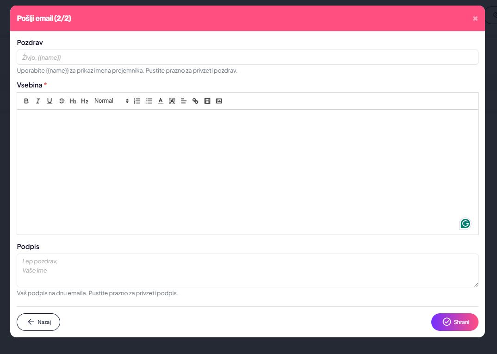Open the Normal text size dropdown
This screenshot has width=497, height=354.
[111, 101]
